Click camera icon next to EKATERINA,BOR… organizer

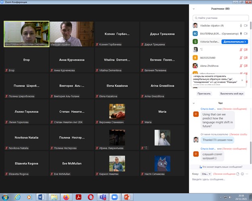[x=246, y=33]
